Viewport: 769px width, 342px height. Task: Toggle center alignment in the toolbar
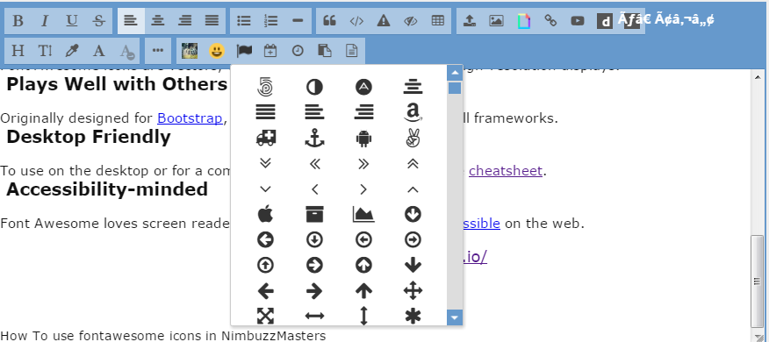point(158,21)
